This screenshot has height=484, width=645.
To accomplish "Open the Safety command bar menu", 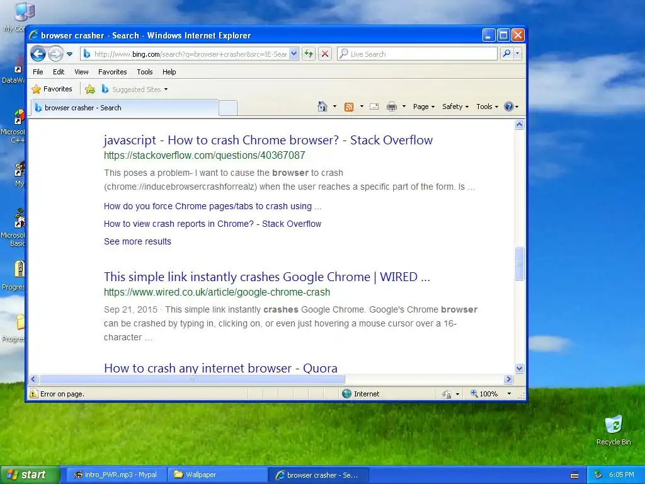I will (455, 107).
